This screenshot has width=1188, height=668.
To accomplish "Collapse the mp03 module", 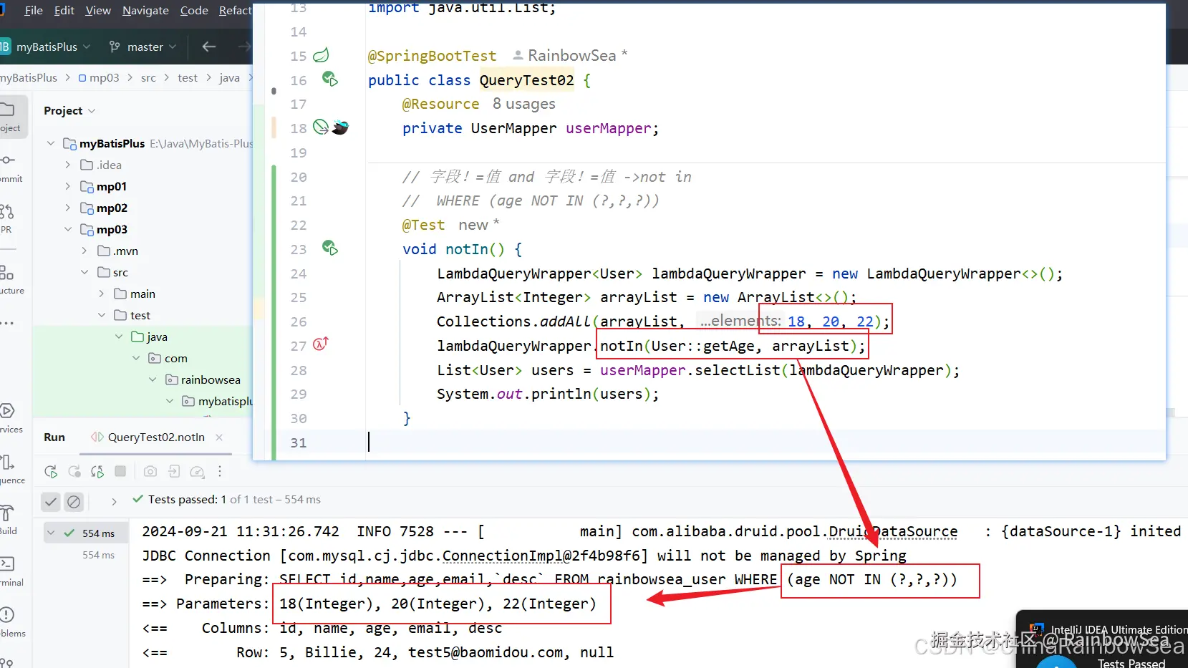I will coord(68,229).
